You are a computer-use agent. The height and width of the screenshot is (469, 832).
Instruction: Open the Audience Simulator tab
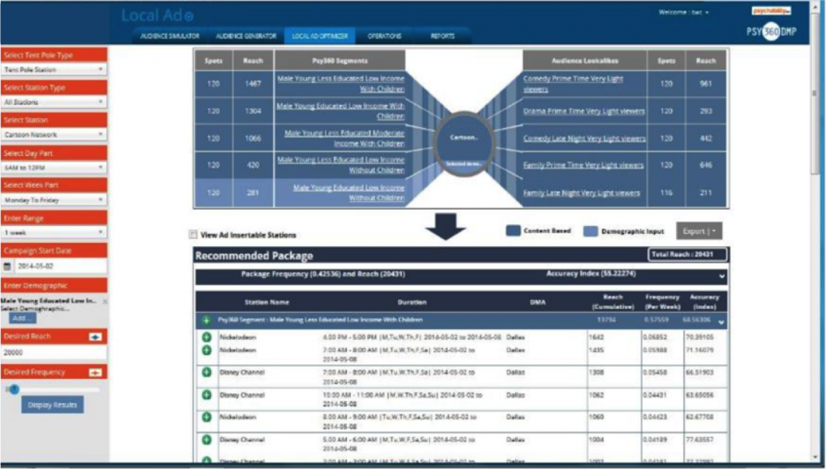click(170, 36)
